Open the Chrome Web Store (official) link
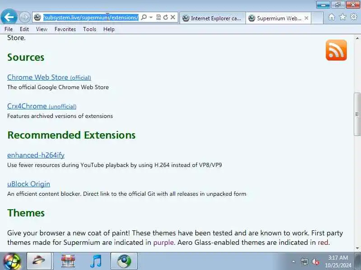Screen dimensions: 361x270 [49, 77]
